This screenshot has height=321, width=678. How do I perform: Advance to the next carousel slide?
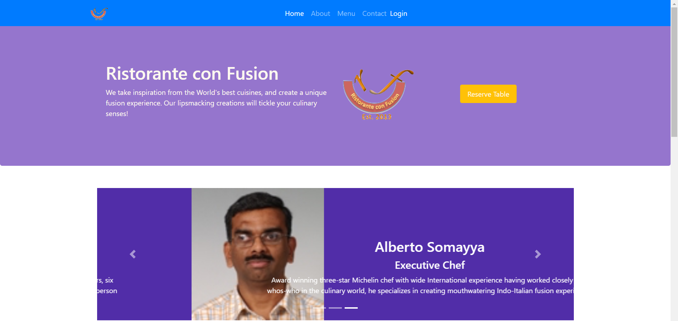tap(538, 254)
